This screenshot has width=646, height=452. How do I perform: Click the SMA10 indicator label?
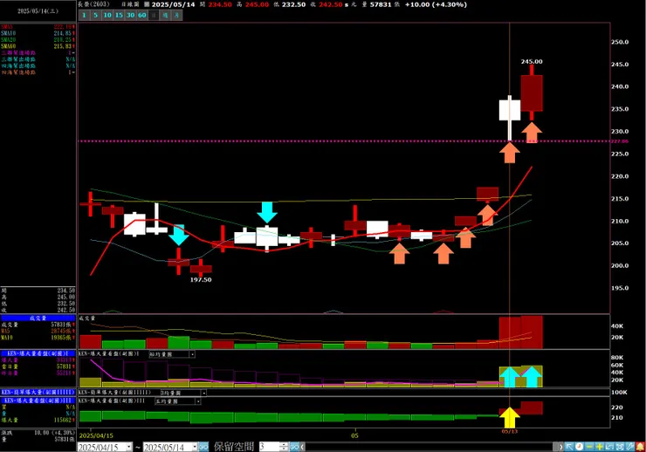pos(8,33)
